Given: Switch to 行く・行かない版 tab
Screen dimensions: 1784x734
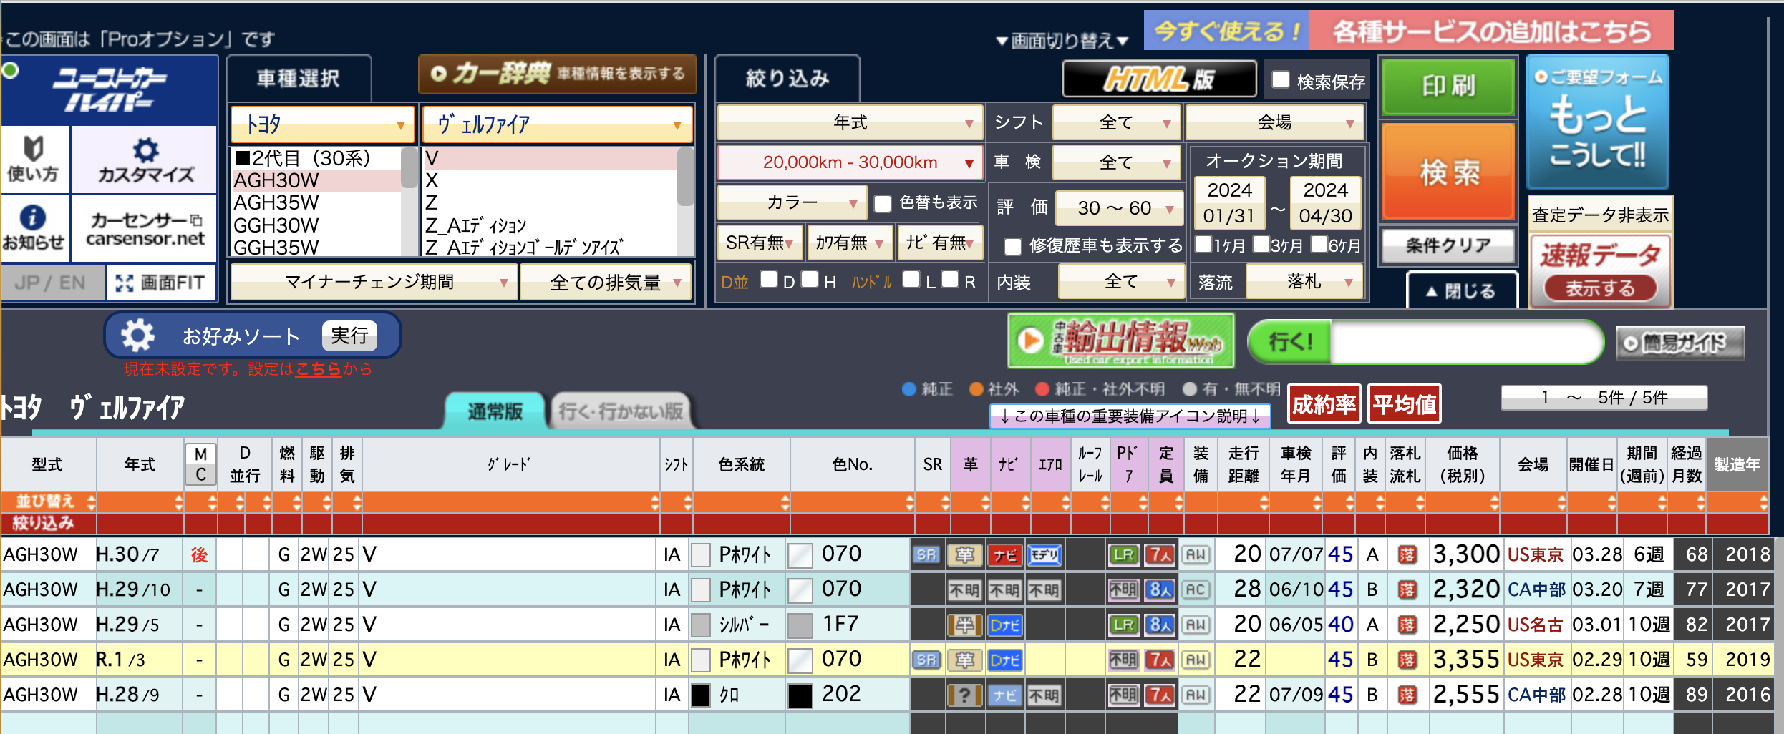Looking at the screenshot, I should [x=621, y=412].
